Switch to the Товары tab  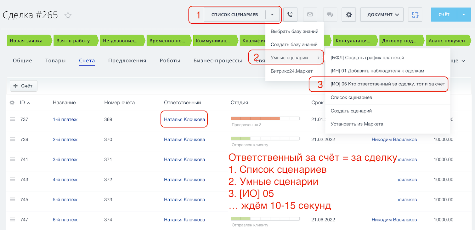(x=55, y=60)
